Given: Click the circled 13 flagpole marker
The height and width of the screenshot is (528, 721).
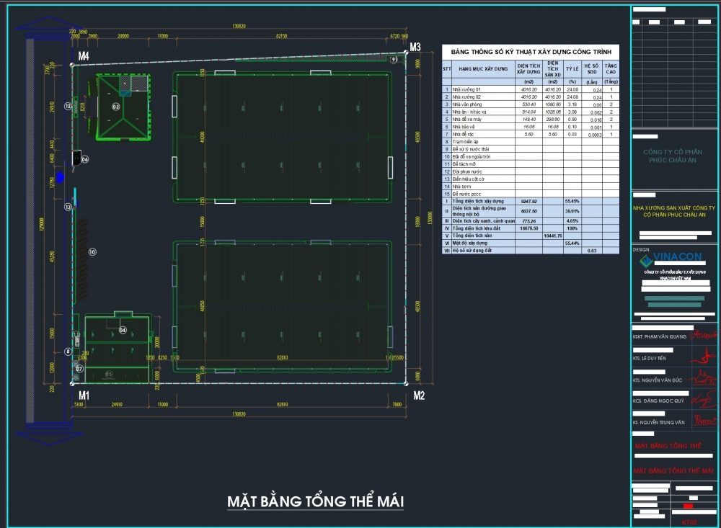Looking at the screenshot, I should point(68,207).
